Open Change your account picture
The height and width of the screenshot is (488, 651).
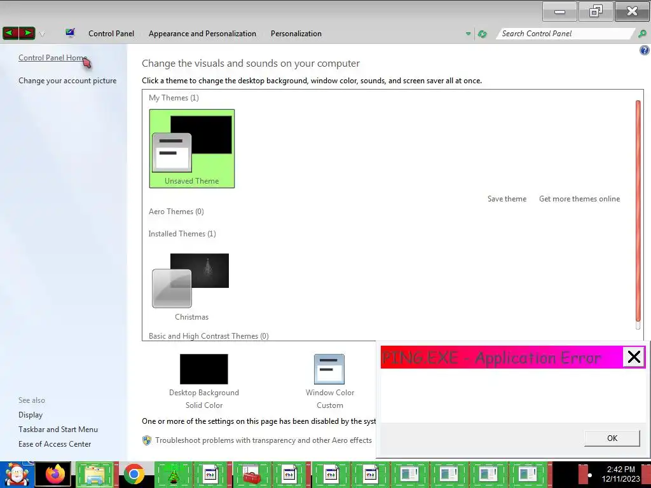pos(67,81)
